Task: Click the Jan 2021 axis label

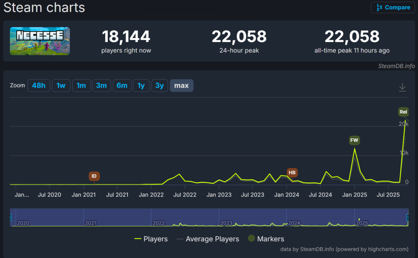Action: point(84,195)
